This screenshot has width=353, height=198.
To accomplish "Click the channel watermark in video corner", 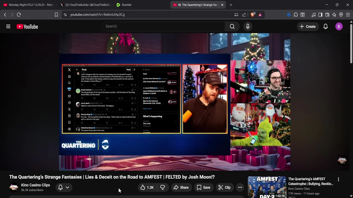I will [342, 160].
